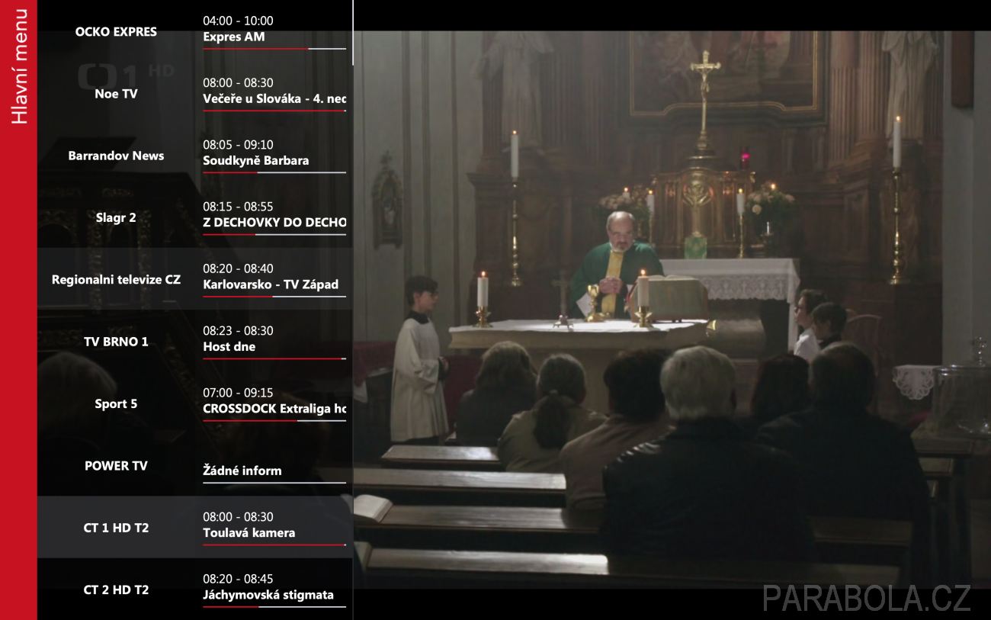Select the OCKO EXPRES channel

[116, 32]
